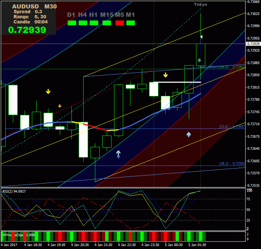Select the M1 timeframe label

130,15
